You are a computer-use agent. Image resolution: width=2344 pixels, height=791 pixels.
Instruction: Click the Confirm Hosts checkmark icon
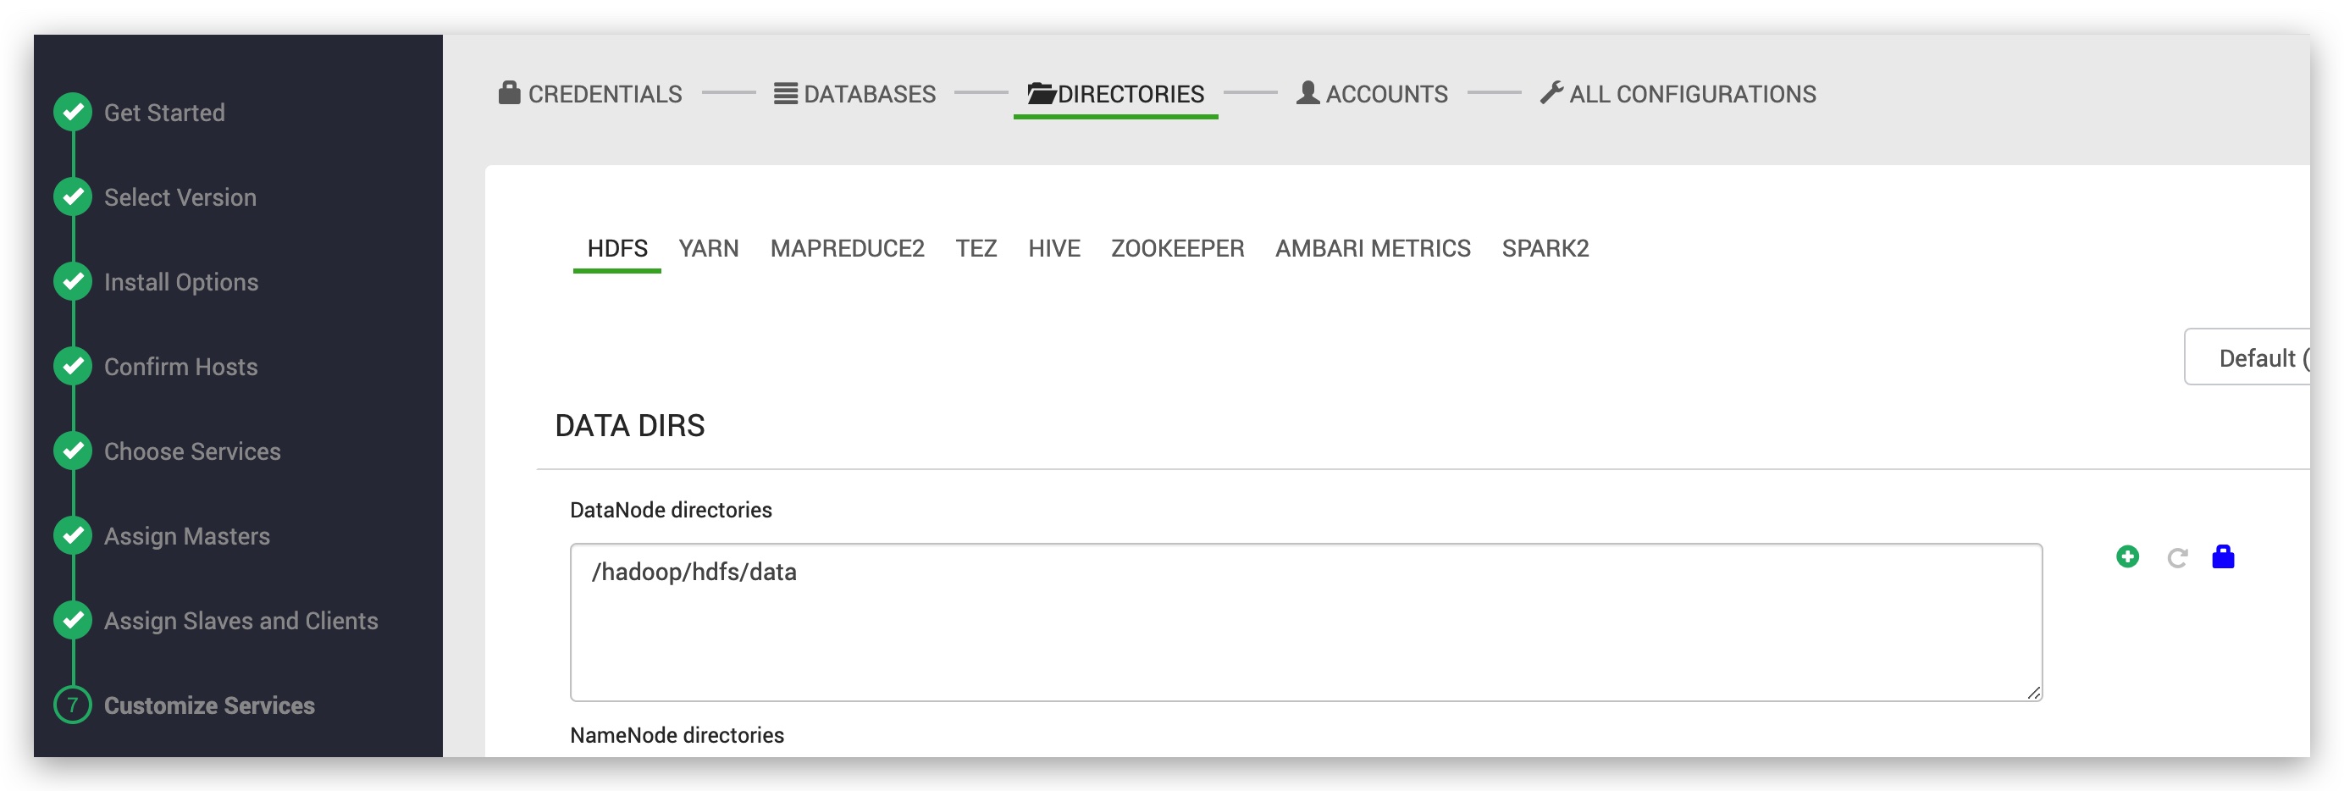(x=73, y=366)
